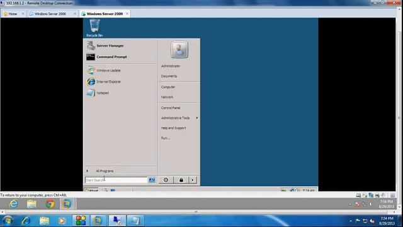Click Internet Explorer on the gray middle taskbar
Viewport: 403px width, 227px height.
[x=14, y=204]
